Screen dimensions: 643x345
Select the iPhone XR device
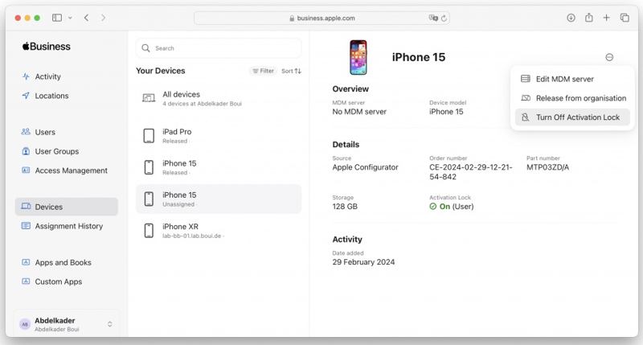[219, 231]
